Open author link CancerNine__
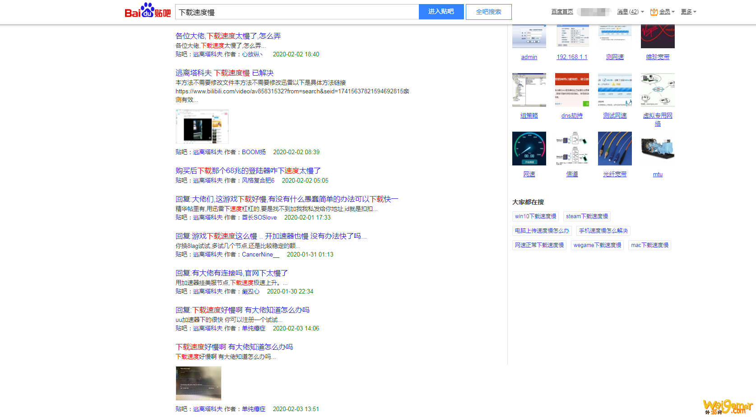Screen dimensions: 756x417 click(261, 254)
